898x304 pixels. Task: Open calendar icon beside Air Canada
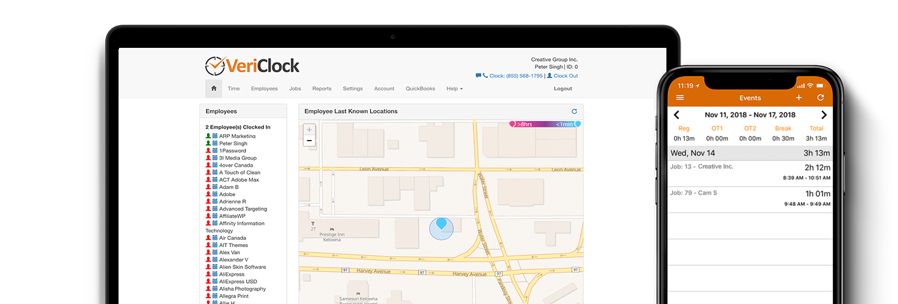click(x=215, y=238)
